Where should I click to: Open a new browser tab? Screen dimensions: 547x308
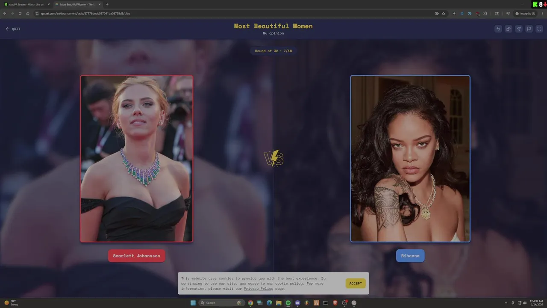[x=107, y=4]
